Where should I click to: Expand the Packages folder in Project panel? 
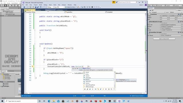pyautogui.click(x=1, y=86)
